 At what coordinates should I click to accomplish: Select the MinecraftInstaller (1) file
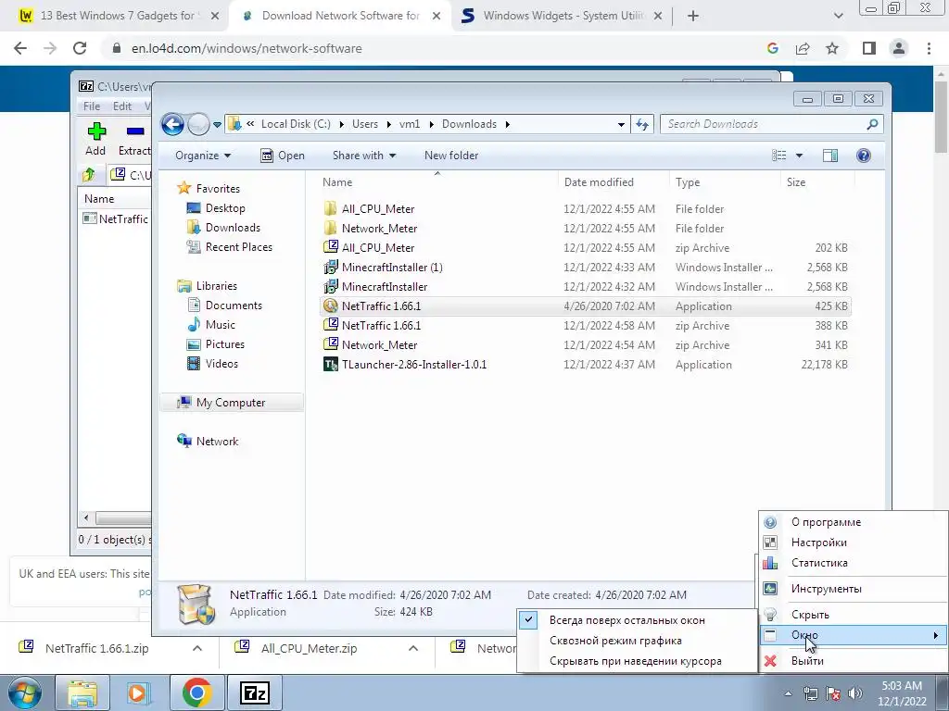tap(586, 268)
